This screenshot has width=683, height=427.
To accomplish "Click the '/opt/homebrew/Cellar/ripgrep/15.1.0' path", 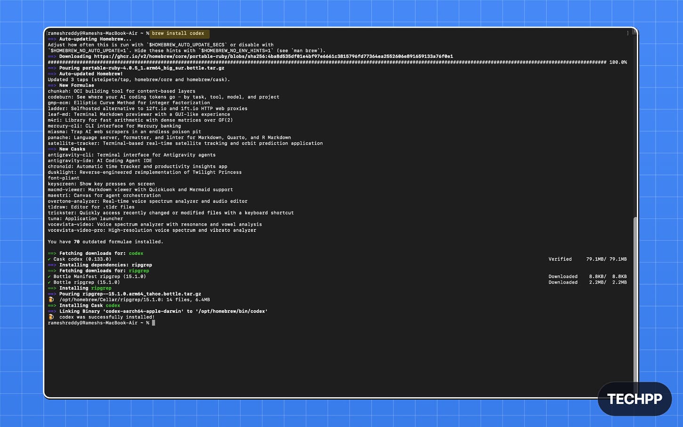I will [111, 300].
